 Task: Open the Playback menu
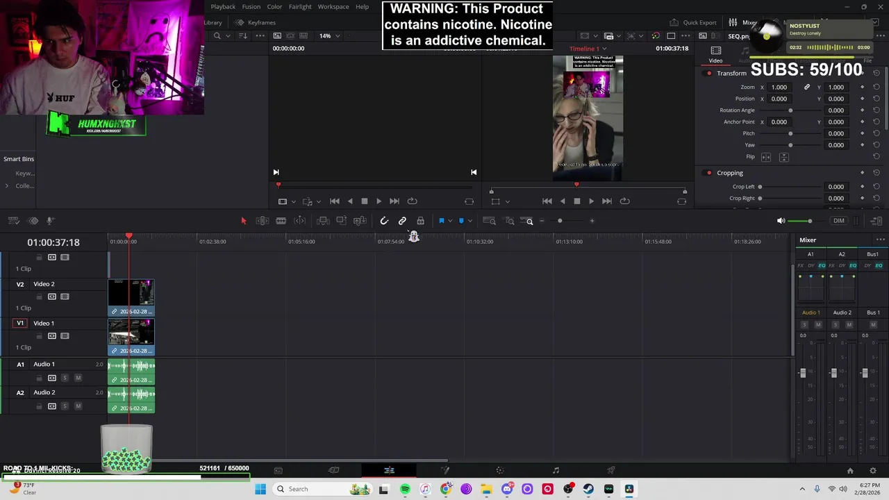tap(223, 7)
